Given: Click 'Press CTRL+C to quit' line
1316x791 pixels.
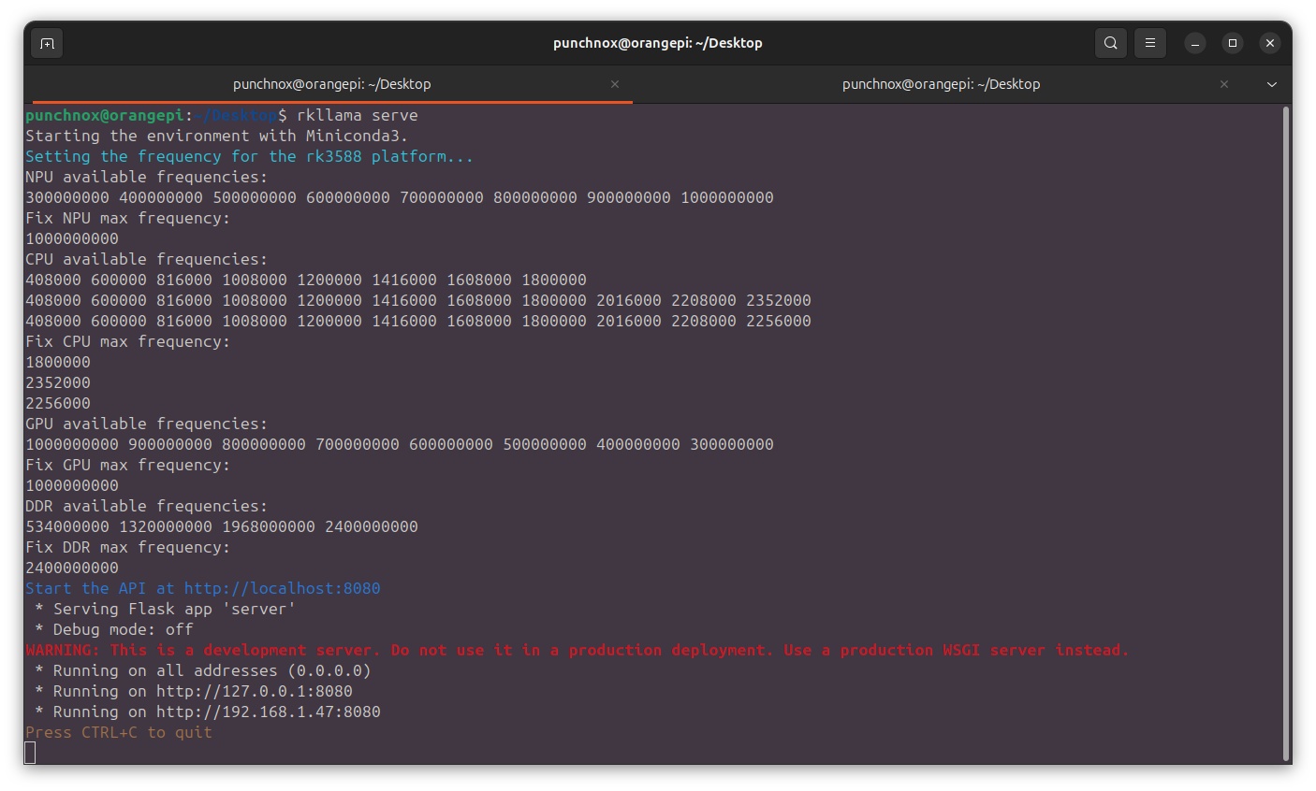Looking at the screenshot, I should (x=119, y=733).
